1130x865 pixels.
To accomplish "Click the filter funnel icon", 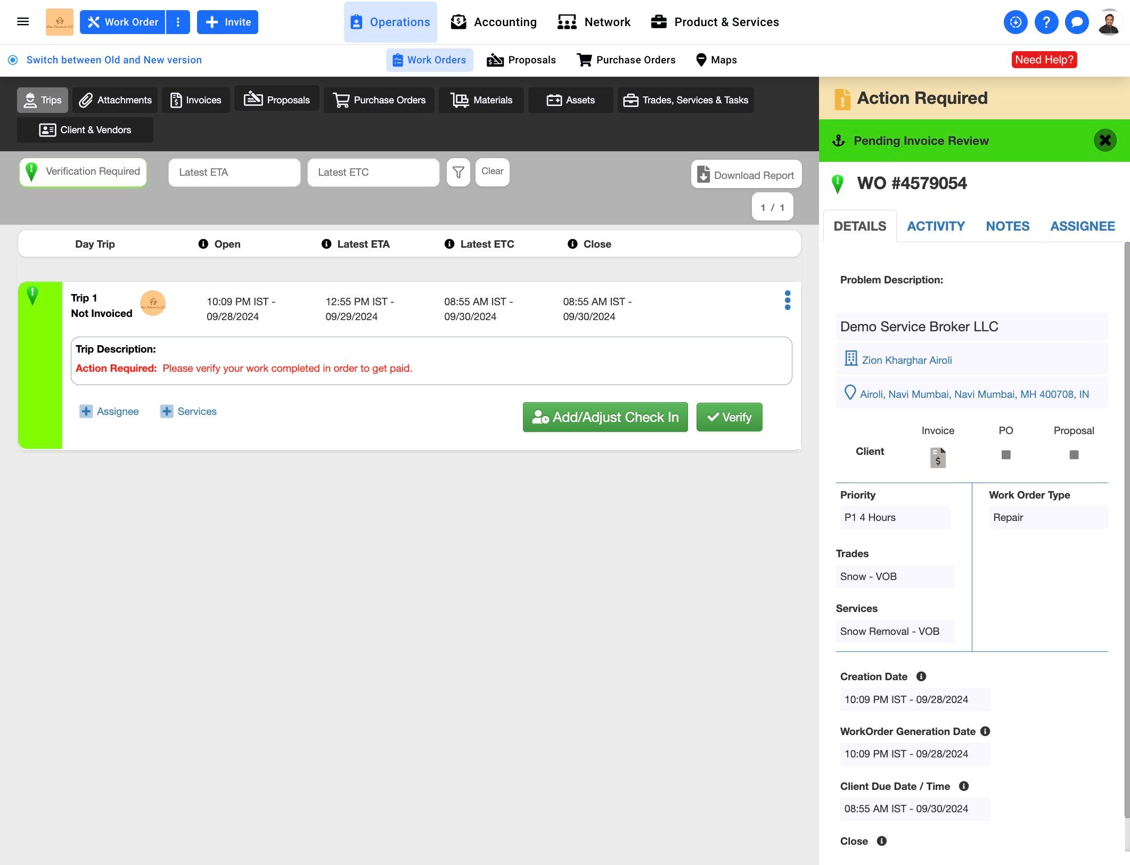I will click(x=458, y=172).
